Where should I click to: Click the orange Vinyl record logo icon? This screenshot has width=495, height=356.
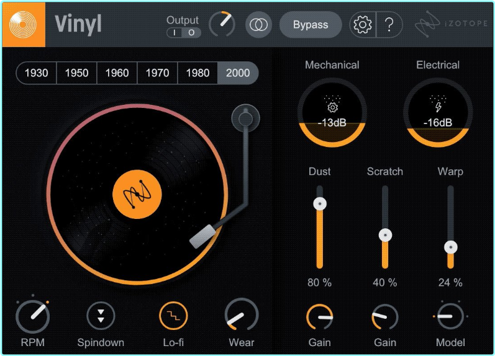24,25
